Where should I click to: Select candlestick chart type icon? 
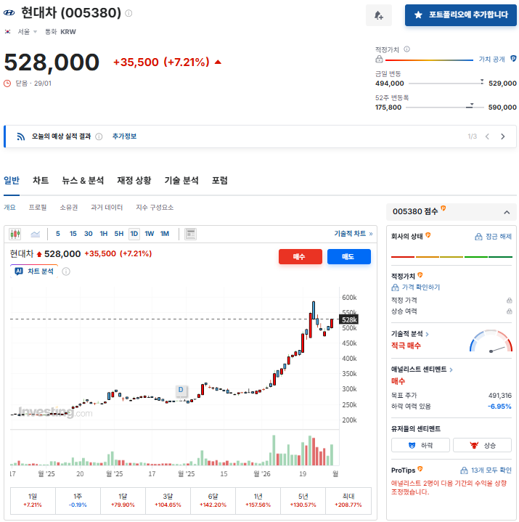point(15,234)
